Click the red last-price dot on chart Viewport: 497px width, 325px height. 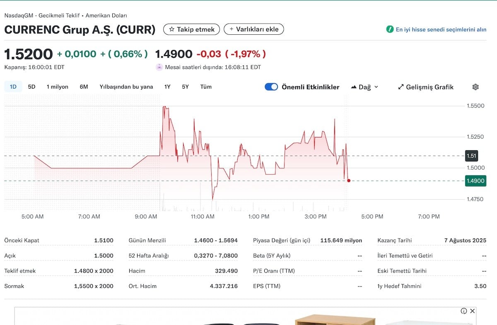pos(349,181)
